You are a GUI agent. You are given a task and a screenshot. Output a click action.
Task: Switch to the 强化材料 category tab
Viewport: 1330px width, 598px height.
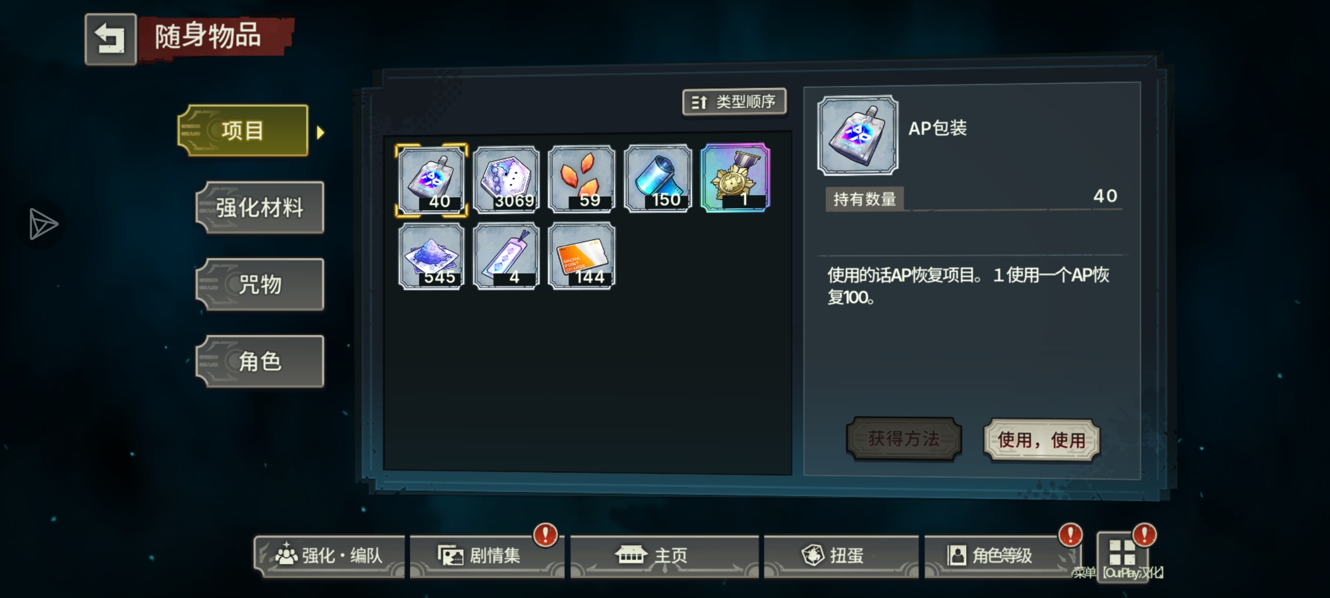260,208
